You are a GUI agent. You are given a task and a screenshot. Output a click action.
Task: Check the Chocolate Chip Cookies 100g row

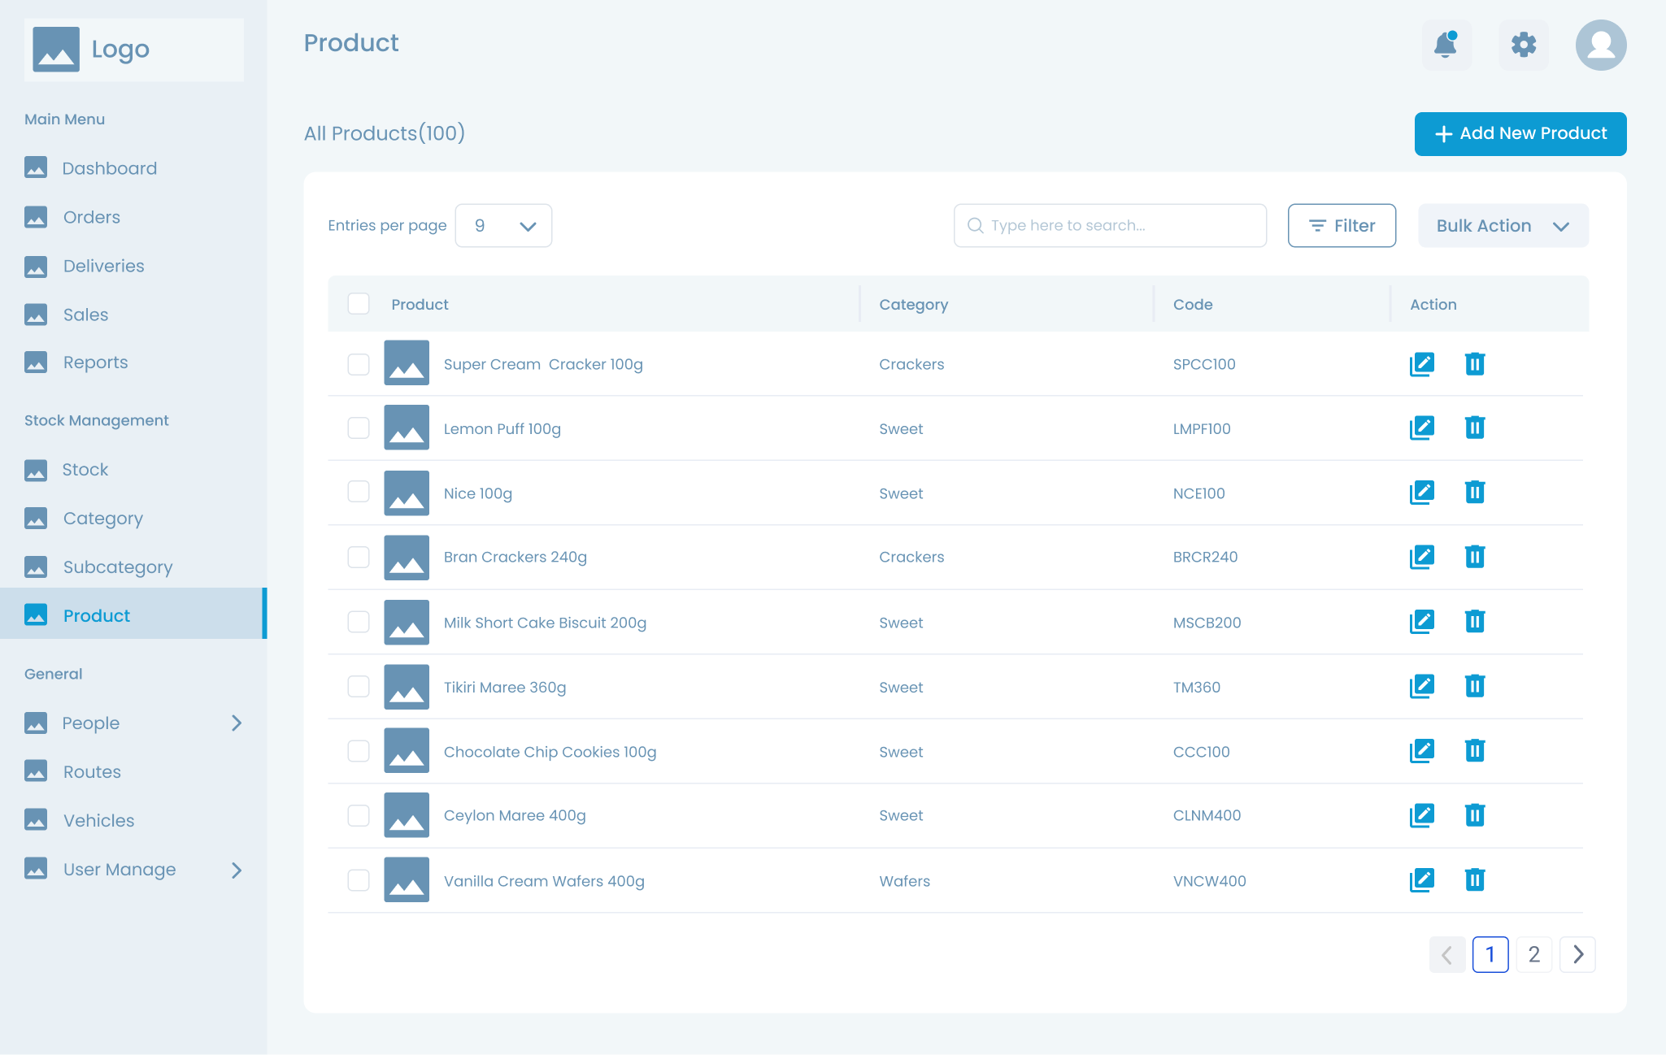pos(358,750)
